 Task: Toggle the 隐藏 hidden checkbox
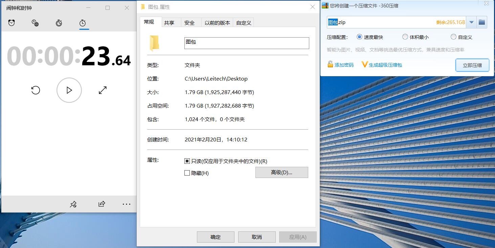coord(187,173)
